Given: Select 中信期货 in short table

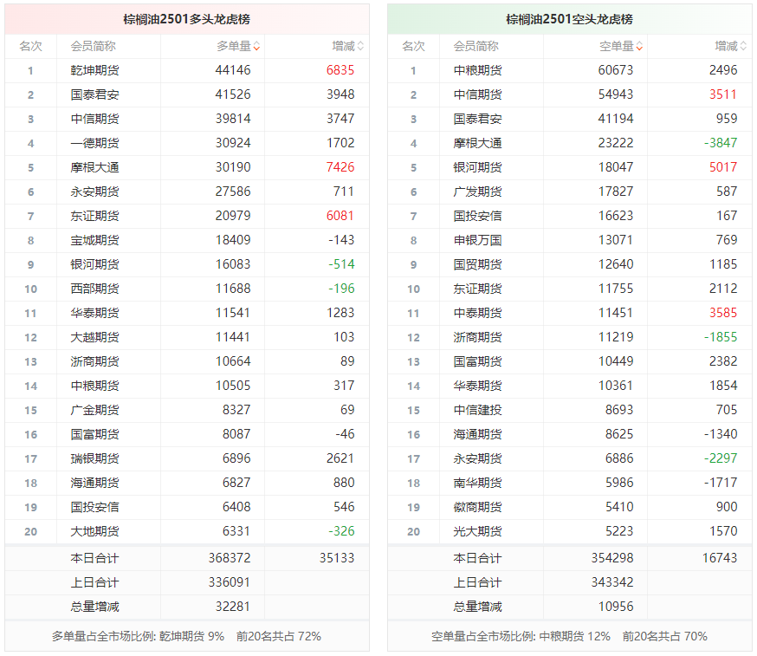Looking at the screenshot, I should [x=477, y=94].
